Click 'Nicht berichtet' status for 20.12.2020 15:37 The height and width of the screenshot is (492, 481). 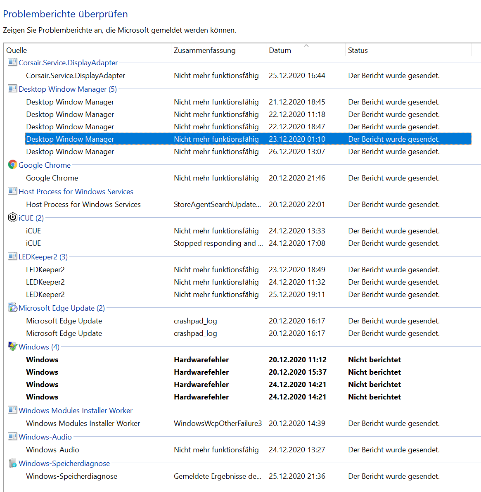(x=374, y=372)
